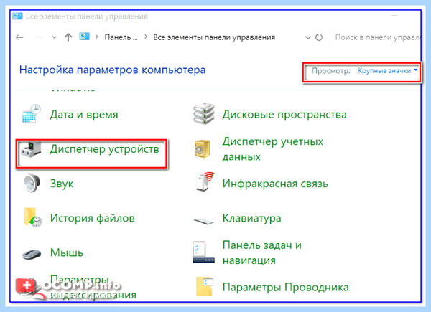The height and width of the screenshot is (312, 431).
Task: Click the 'Панель ...' breadcrumb
Action: [x=121, y=37]
